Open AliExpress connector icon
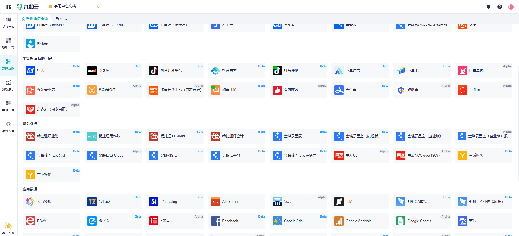The height and width of the screenshot is (236, 519). pyautogui.click(x=216, y=201)
